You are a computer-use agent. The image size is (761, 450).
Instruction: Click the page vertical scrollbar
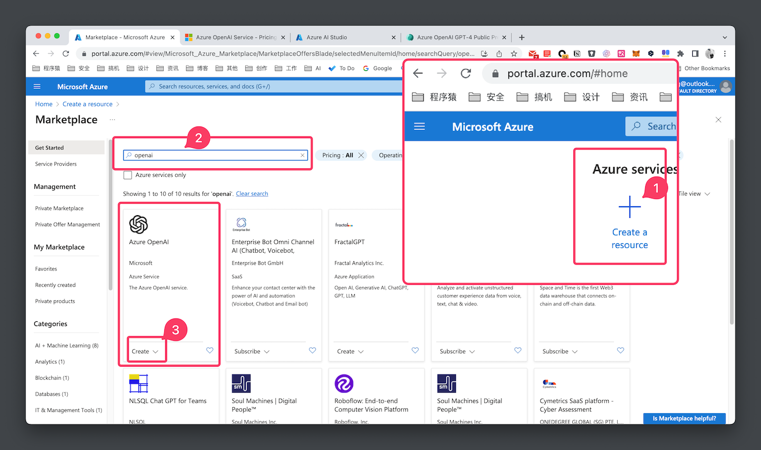731,232
